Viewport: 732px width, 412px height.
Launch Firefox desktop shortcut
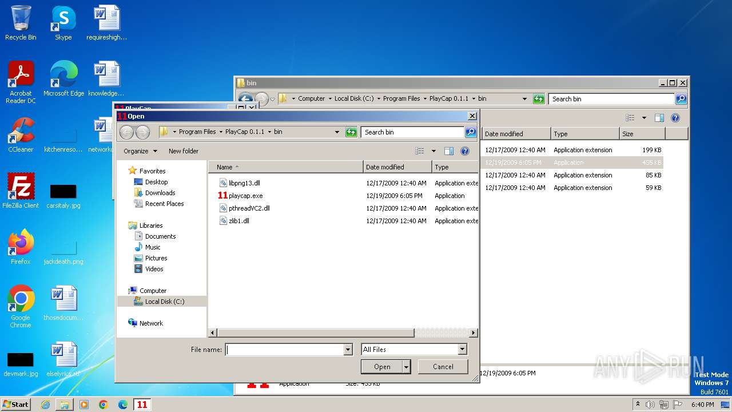[21, 247]
